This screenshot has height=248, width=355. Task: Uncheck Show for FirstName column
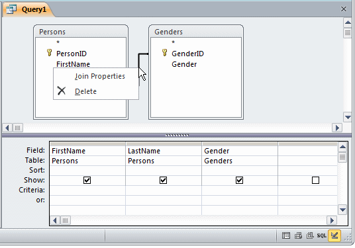[87, 180]
